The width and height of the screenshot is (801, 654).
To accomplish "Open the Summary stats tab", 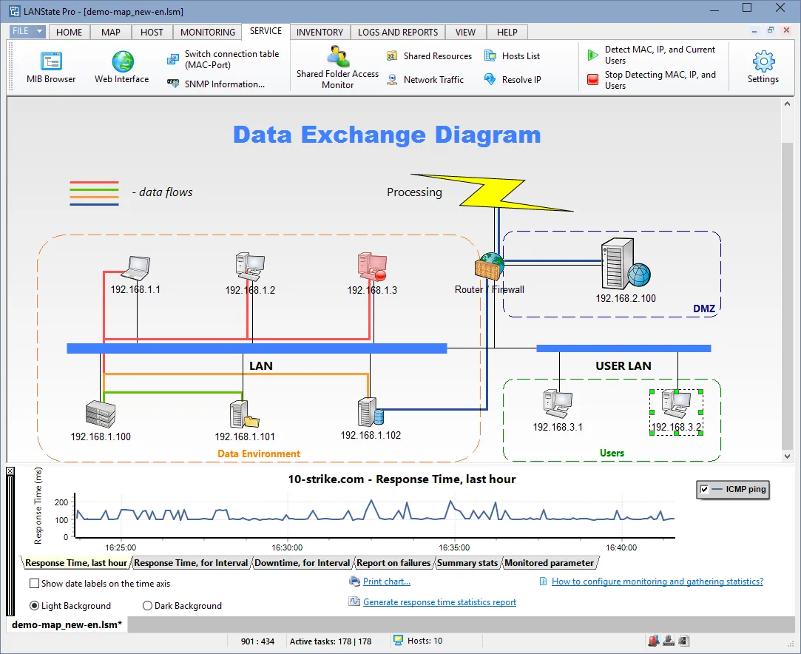I will point(467,562).
